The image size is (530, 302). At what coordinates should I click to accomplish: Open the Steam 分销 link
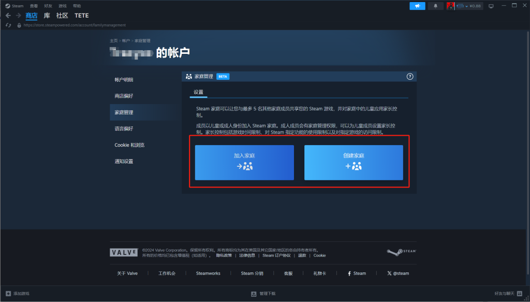tap(252, 274)
